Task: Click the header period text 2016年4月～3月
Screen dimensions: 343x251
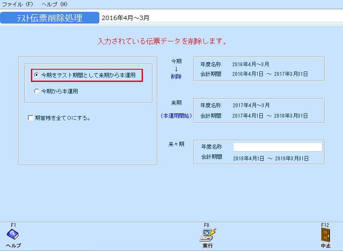Action: tap(126, 18)
